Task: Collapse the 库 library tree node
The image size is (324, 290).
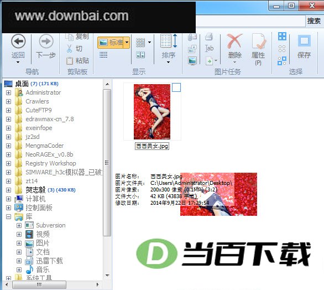Action: [x=8, y=216]
